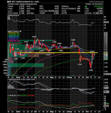Viewport: 111px width, 113px height.
Task: Click the 1.770 September low label
Action: [x=80, y=64]
